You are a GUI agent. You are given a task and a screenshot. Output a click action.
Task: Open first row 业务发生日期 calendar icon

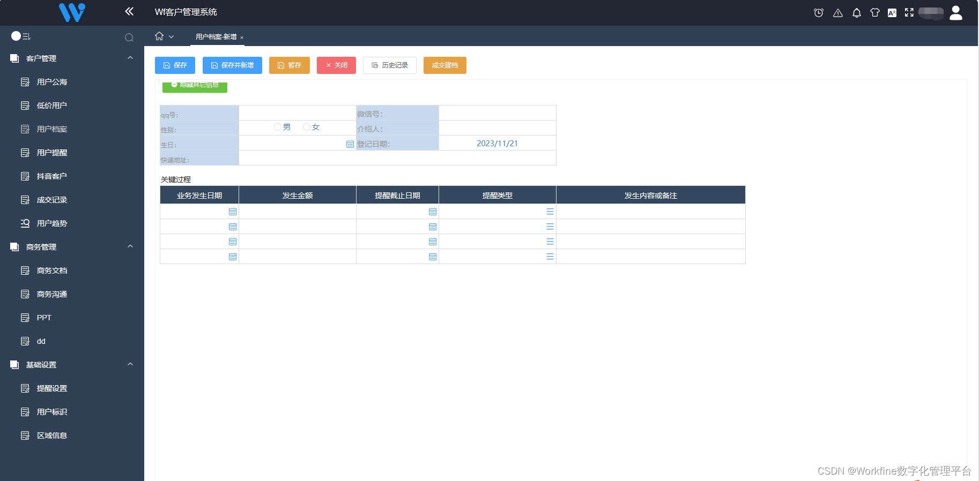coord(233,212)
